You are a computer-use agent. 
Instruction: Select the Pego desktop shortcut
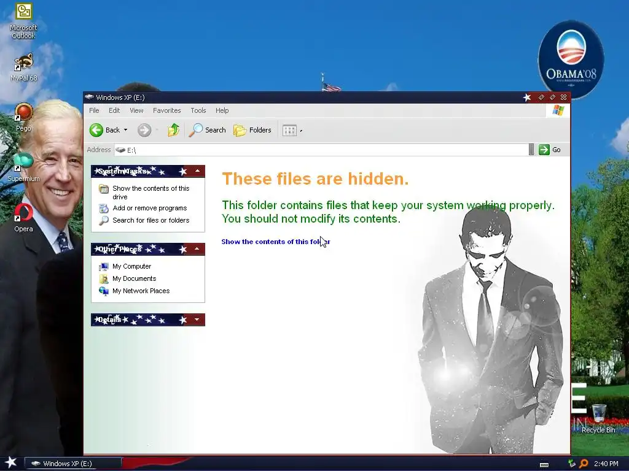[x=23, y=117]
